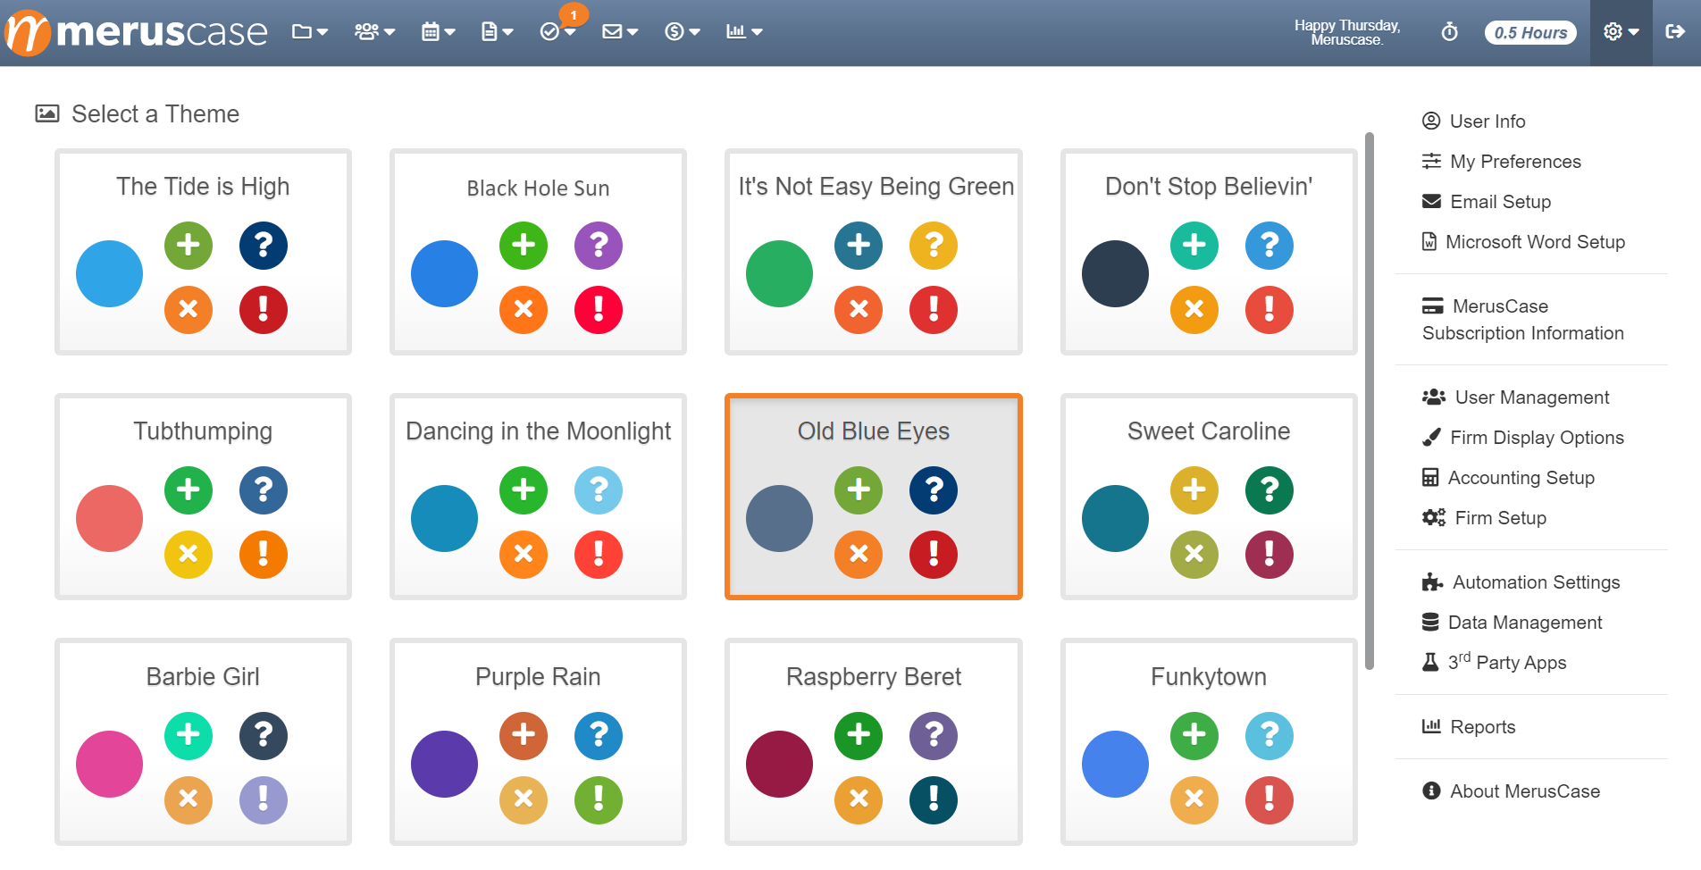Open the mail envelope dropdown menu

point(620,32)
